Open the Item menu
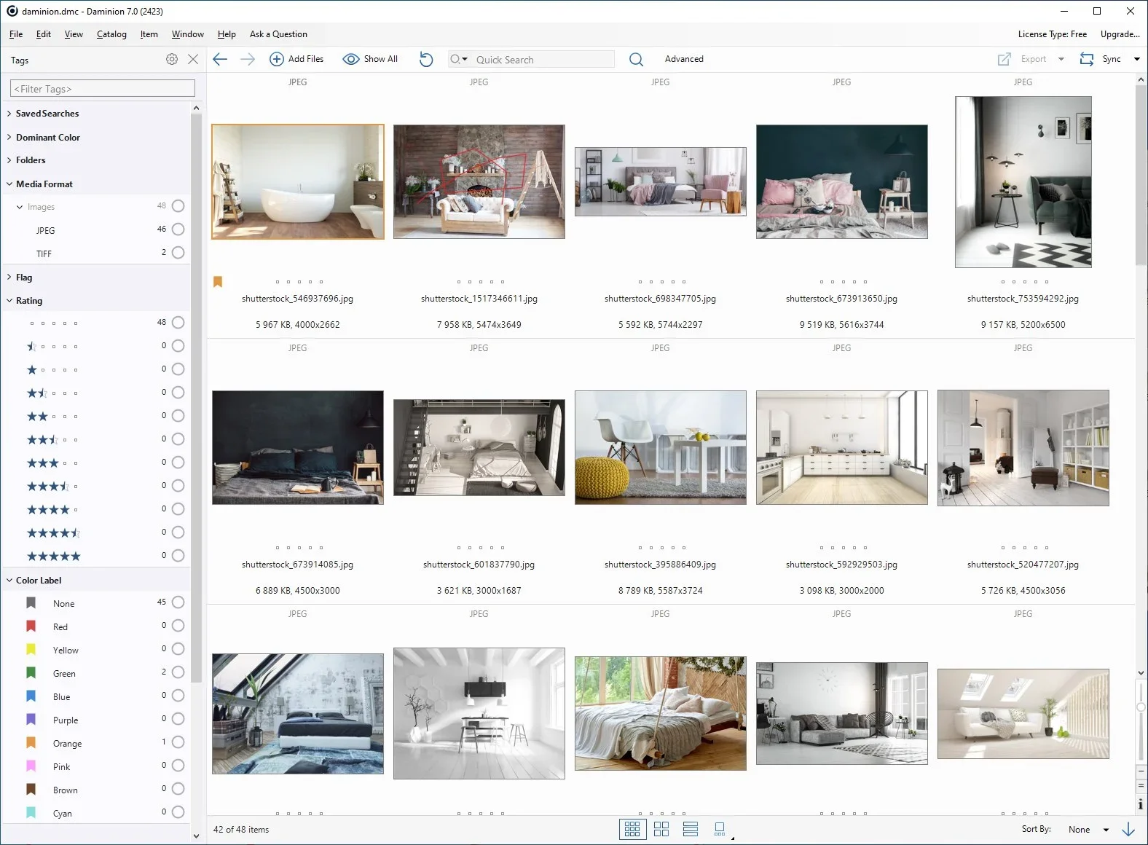The image size is (1148, 845). pos(149,34)
